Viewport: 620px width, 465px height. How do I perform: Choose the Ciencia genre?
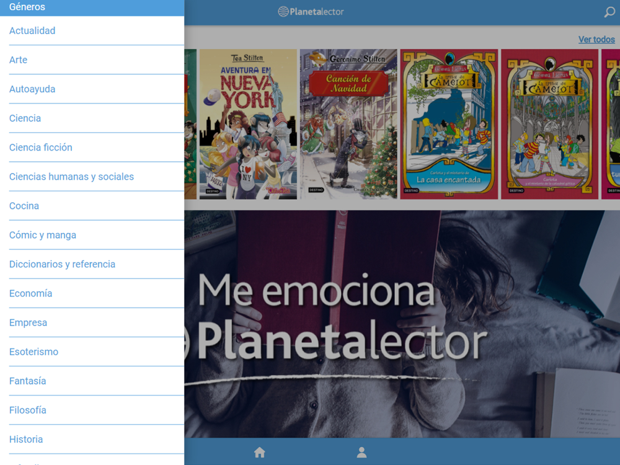coord(92,118)
